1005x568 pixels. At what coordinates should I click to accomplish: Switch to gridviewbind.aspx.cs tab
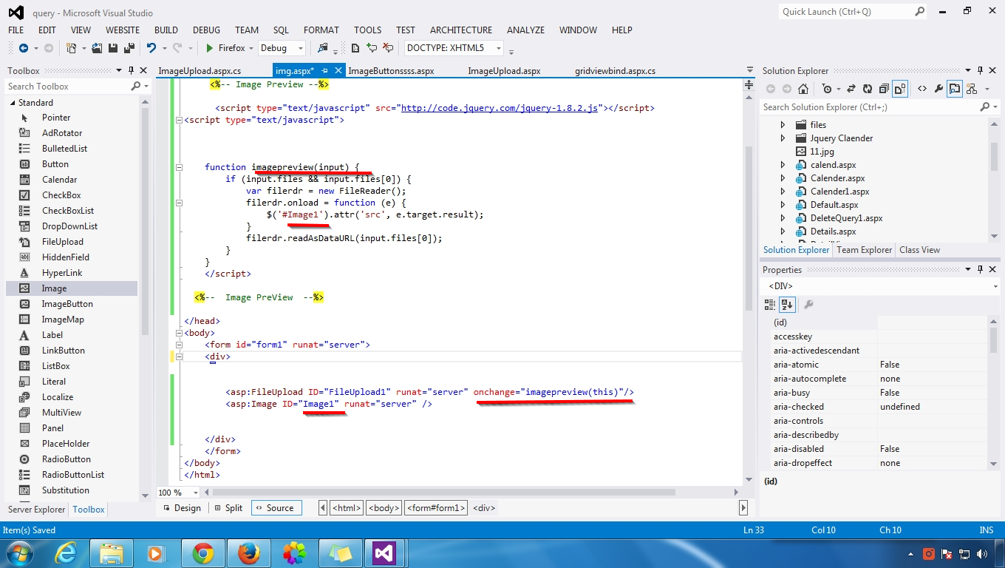click(615, 71)
